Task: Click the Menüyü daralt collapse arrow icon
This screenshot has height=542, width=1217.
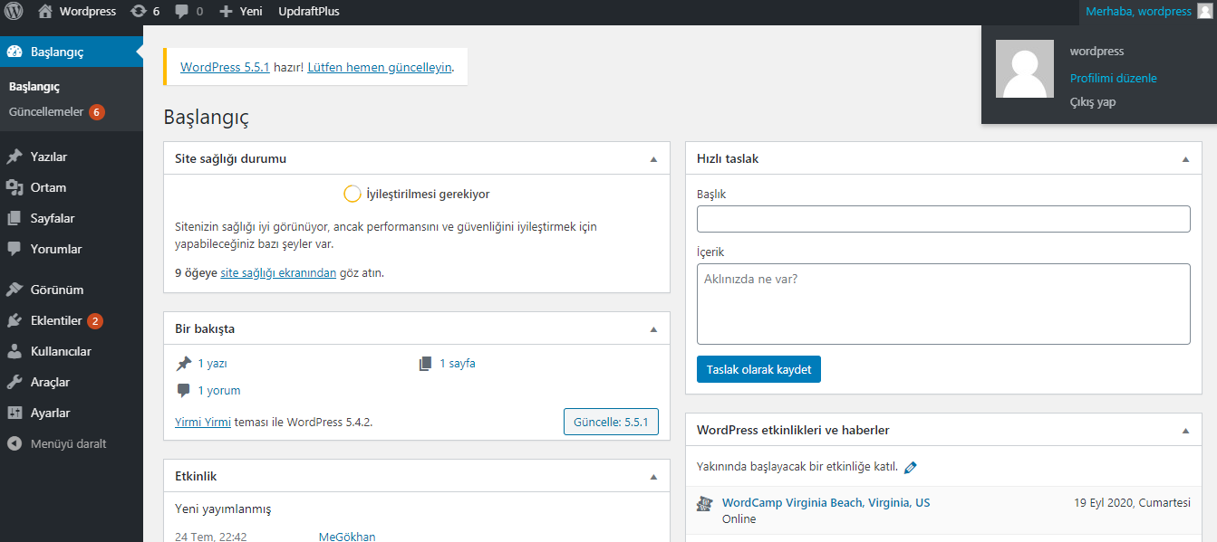Action: pyautogui.click(x=14, y=443)
